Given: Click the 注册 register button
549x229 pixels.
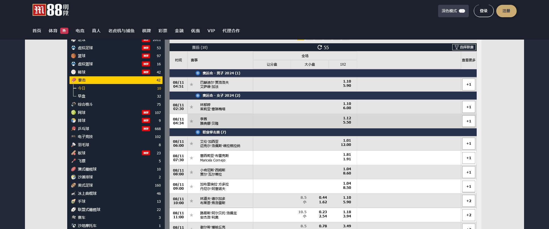Looking at the screenshot, I should (506, 11).
